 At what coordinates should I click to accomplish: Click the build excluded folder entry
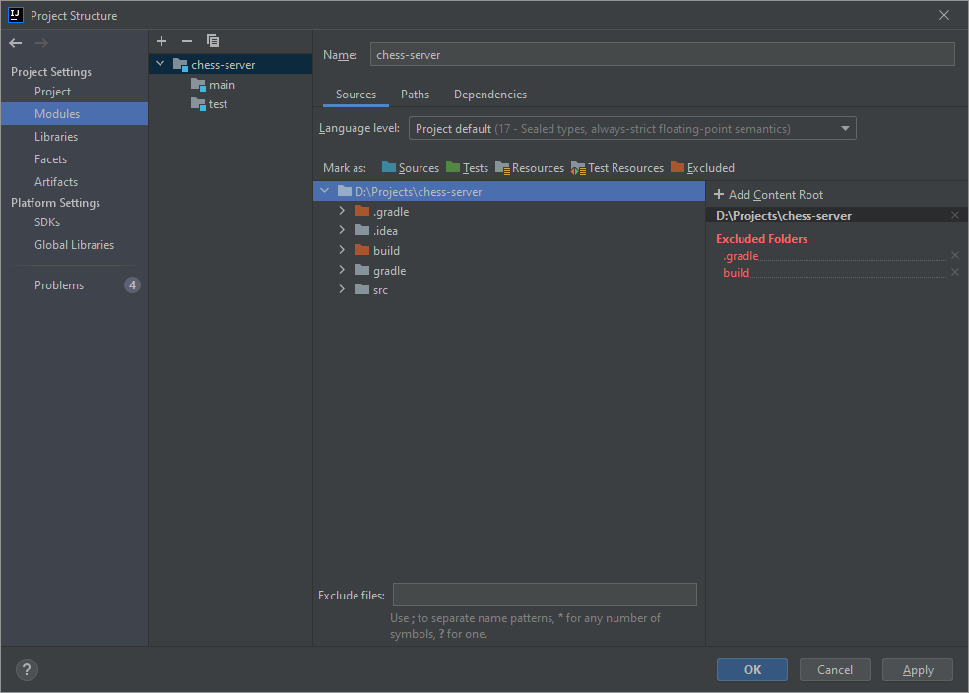point(736,273)
